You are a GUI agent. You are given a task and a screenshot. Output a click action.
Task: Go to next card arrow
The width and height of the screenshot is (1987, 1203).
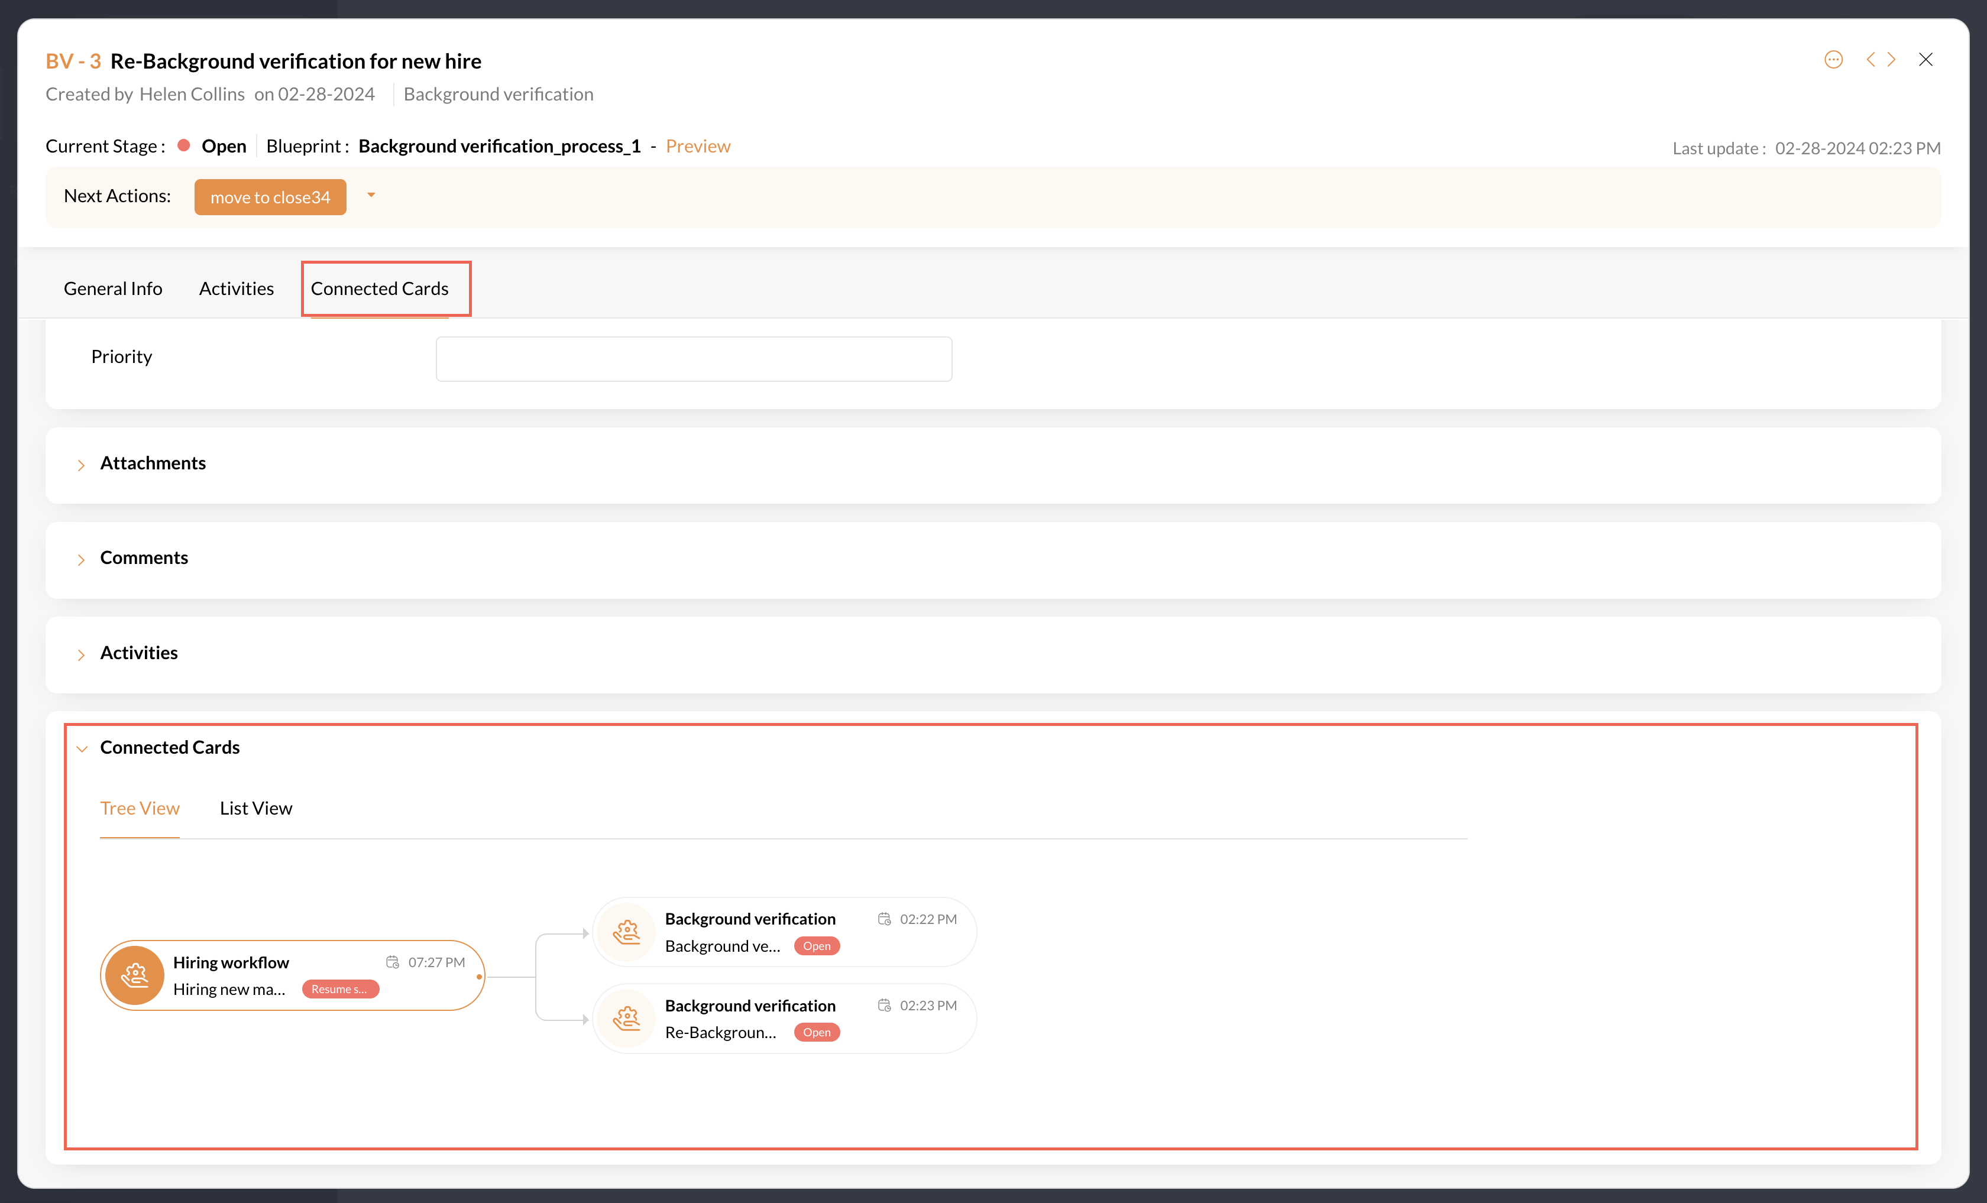pyautogui.click(x=1892, y=60)
